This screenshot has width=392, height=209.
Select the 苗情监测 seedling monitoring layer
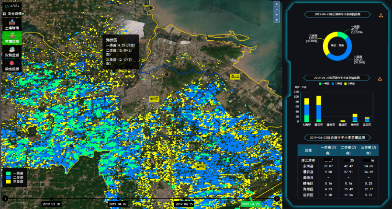coord(12,38)
